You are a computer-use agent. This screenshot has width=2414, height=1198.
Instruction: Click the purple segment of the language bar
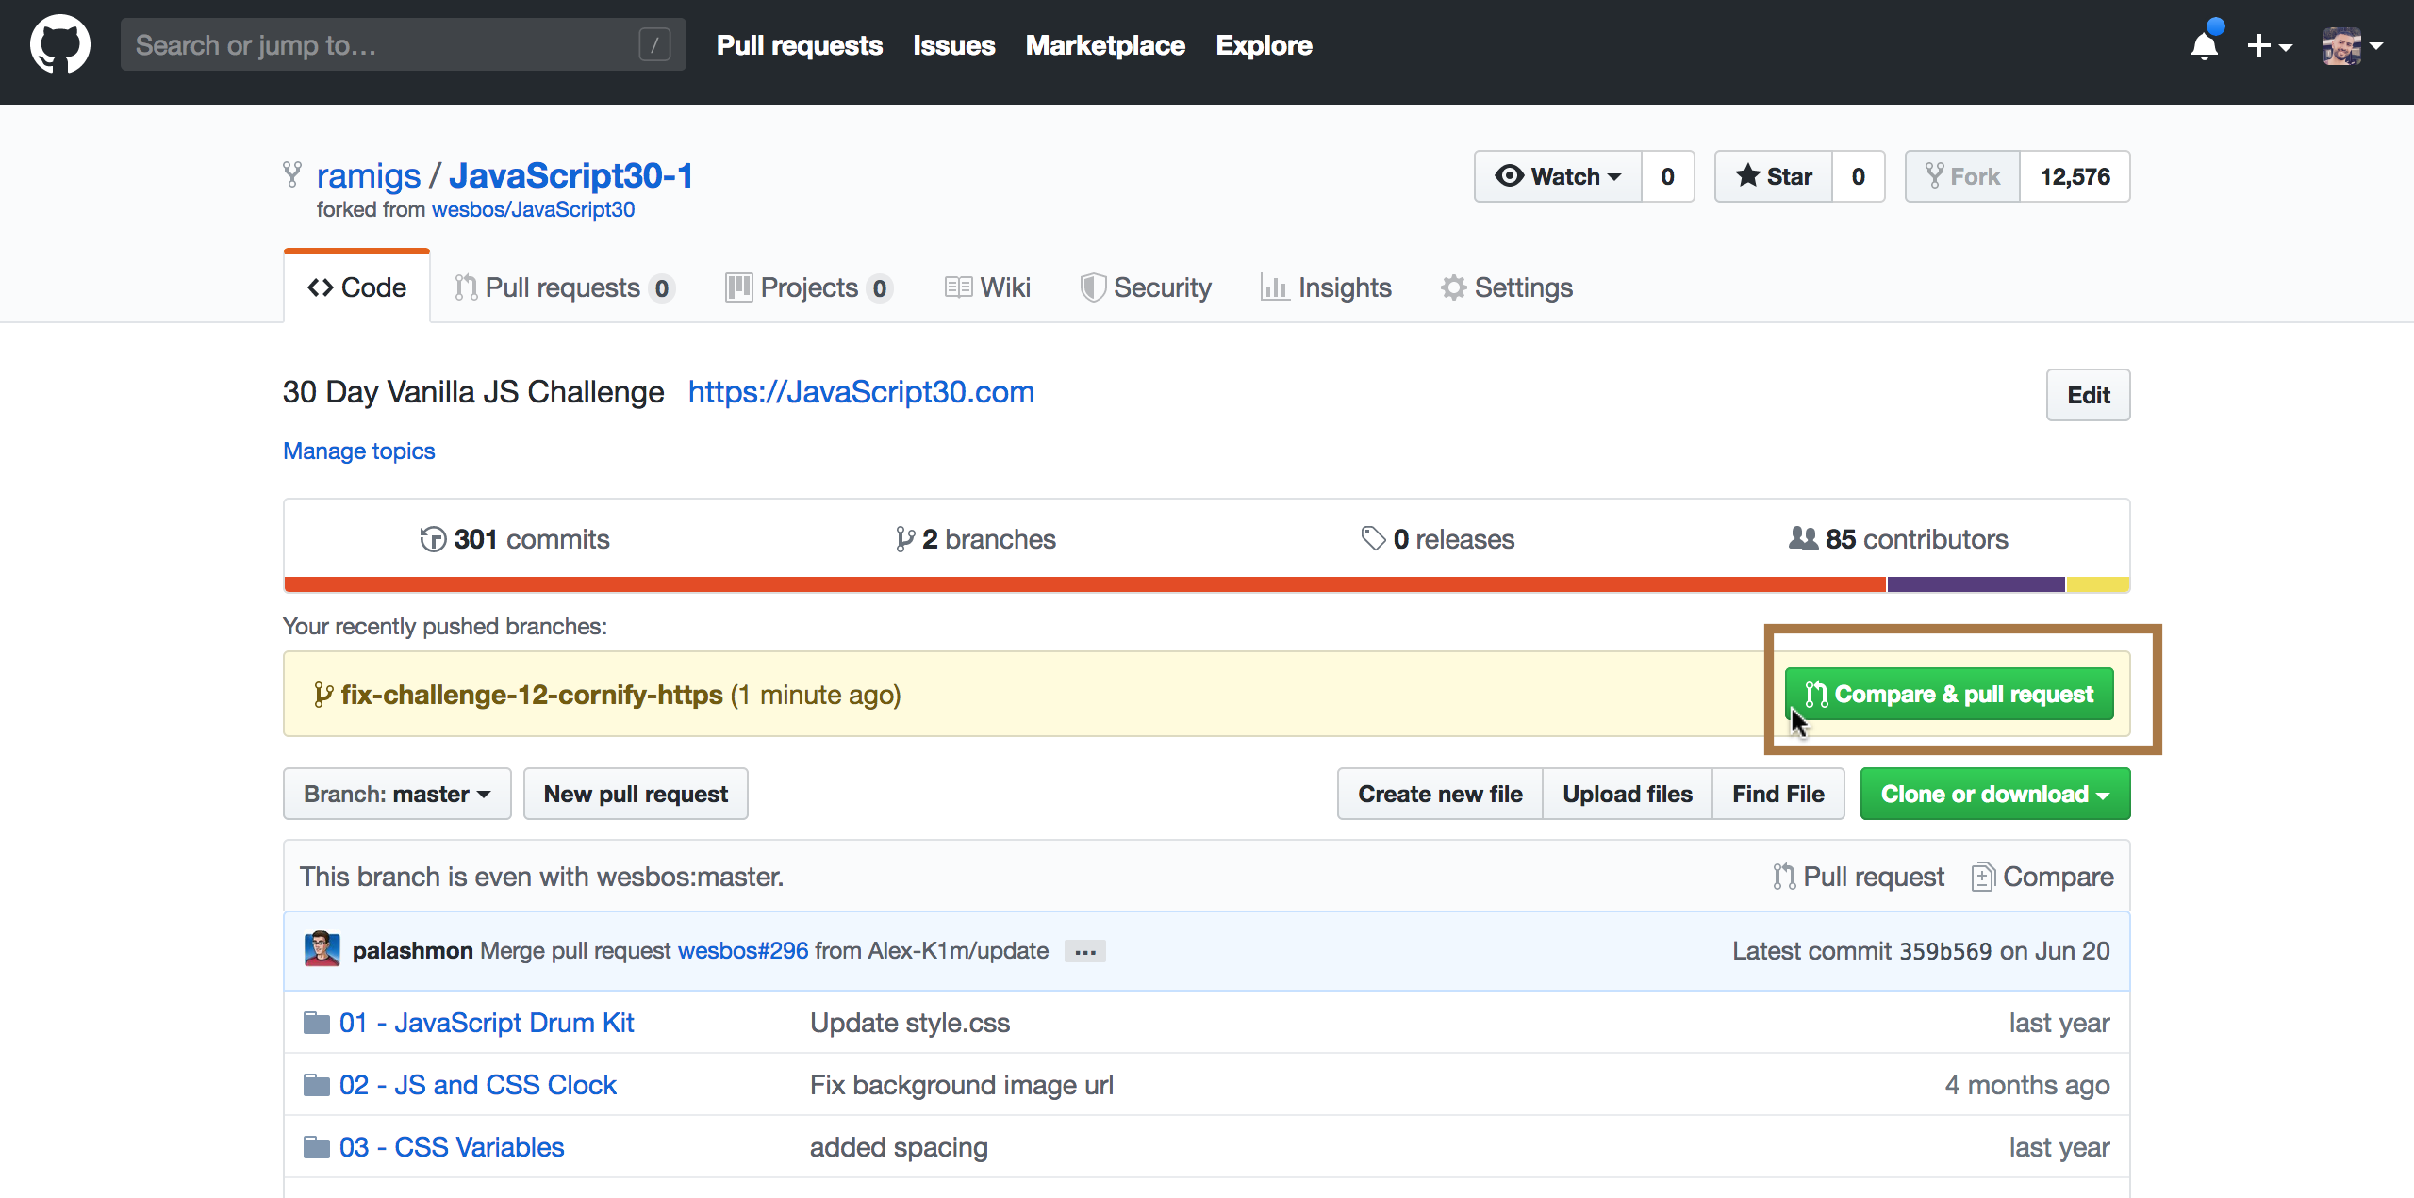[x=1976, y=584]
